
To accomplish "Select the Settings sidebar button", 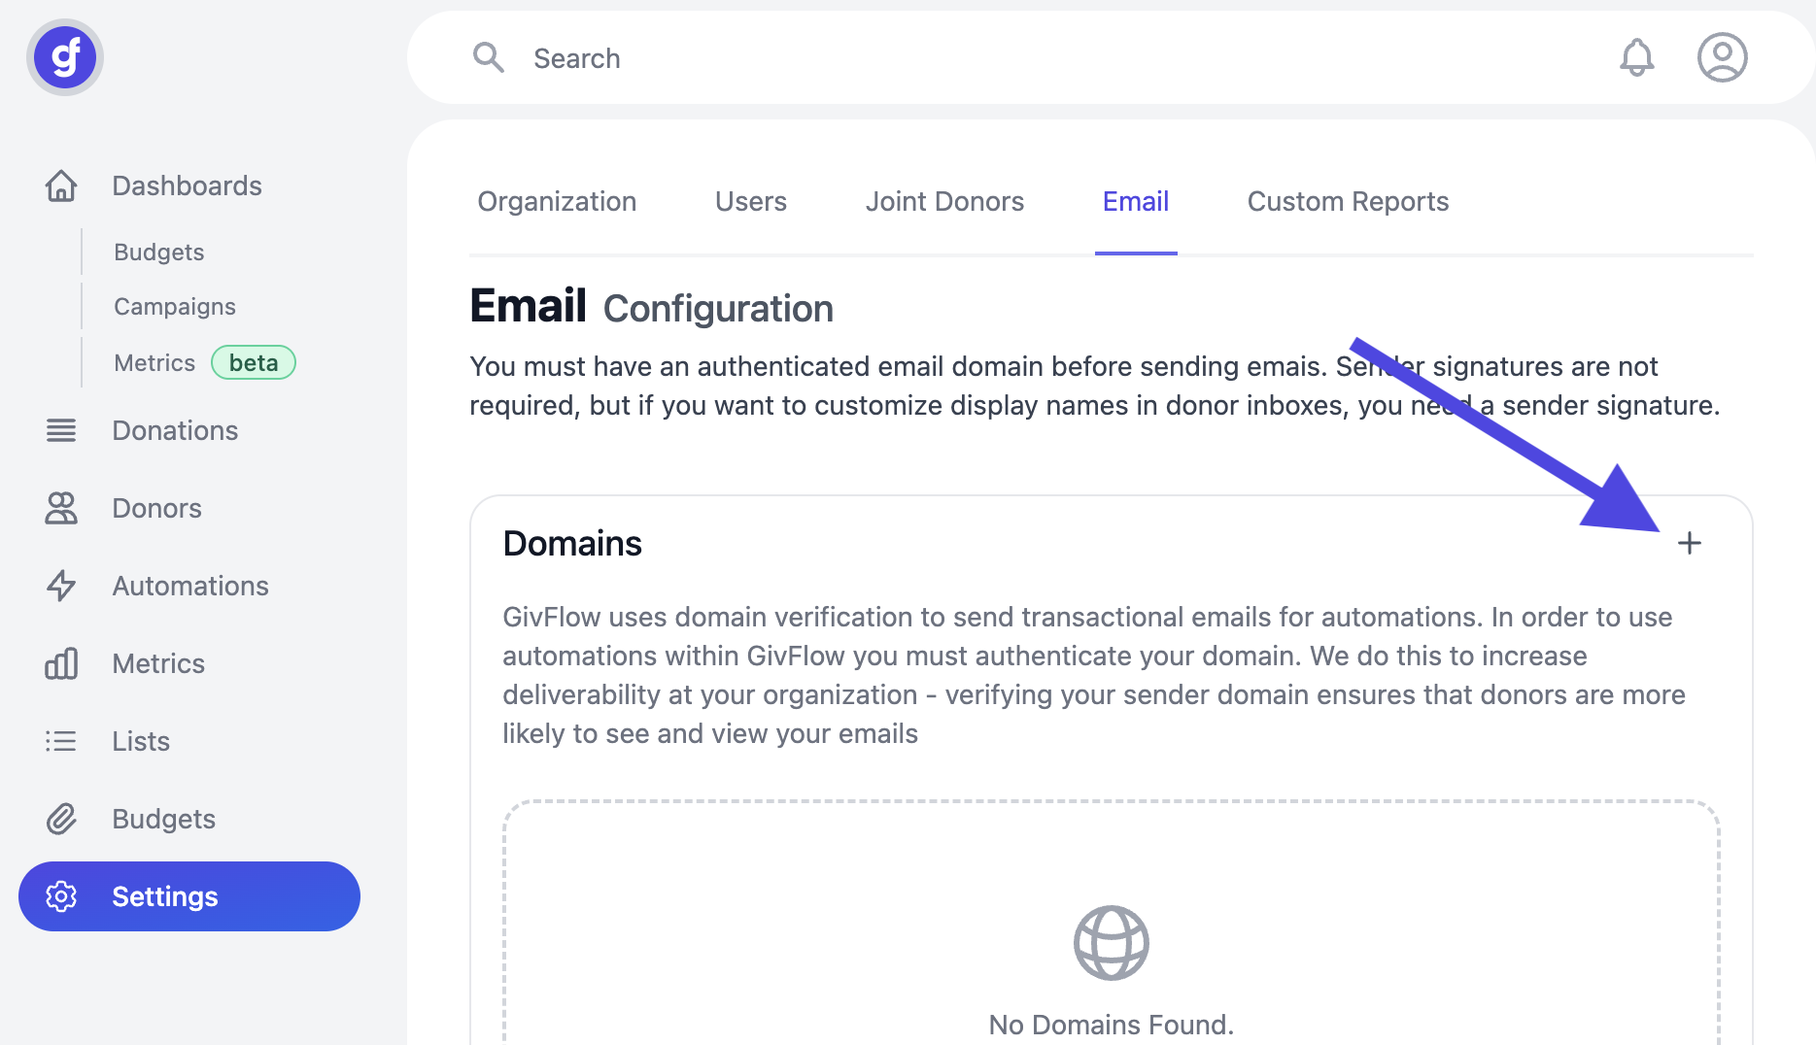I will pos(189,896).
